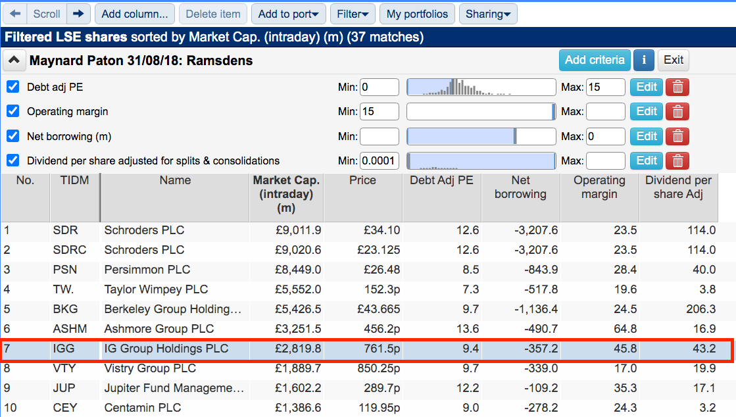Screen dimensions: 736x417
Task: Open the Filter dropdown menu
Action: point(353,14)
